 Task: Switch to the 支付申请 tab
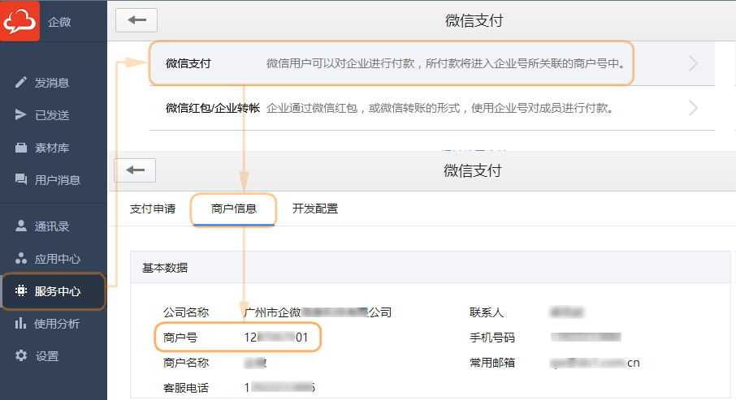click(x=153, y=209)
